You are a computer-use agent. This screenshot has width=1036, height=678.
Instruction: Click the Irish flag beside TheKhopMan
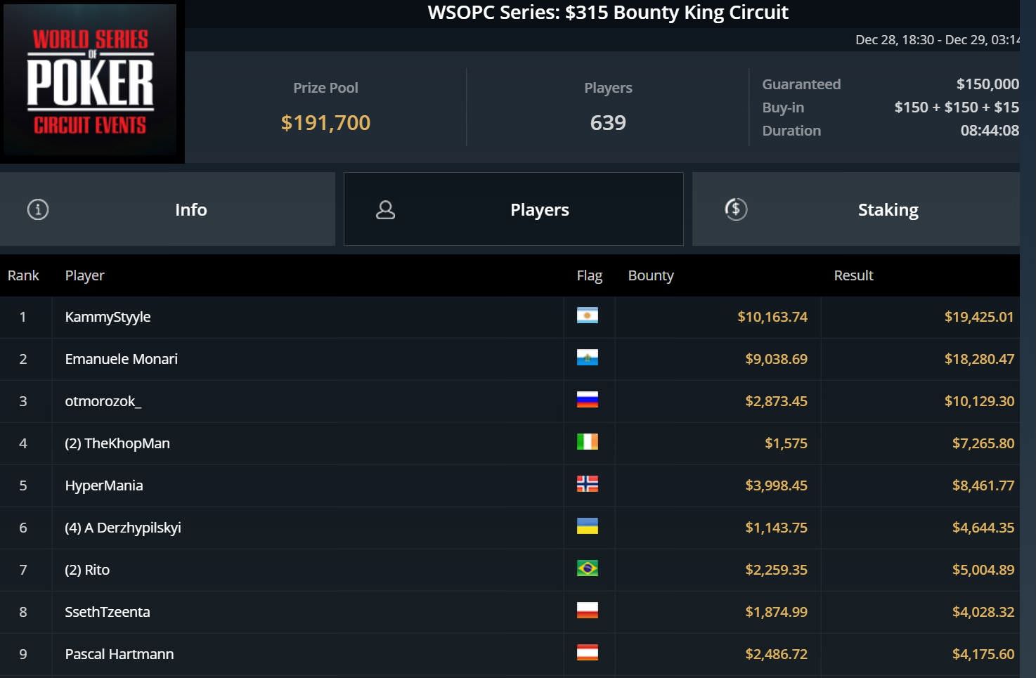click(588, 443)
